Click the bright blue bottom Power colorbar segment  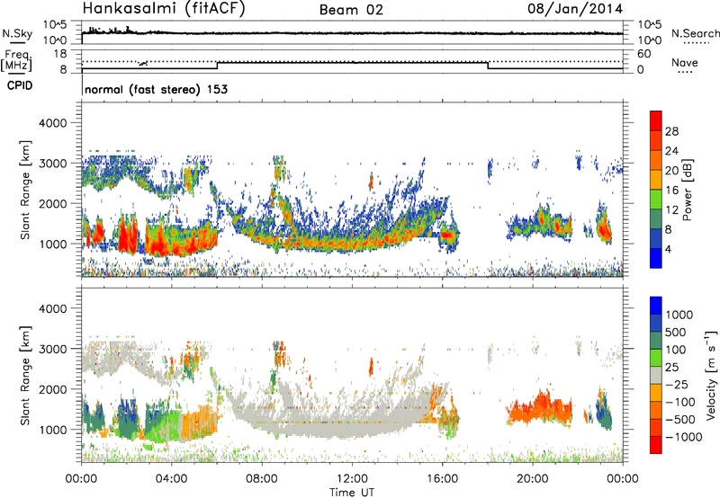[x=656, y=259]
